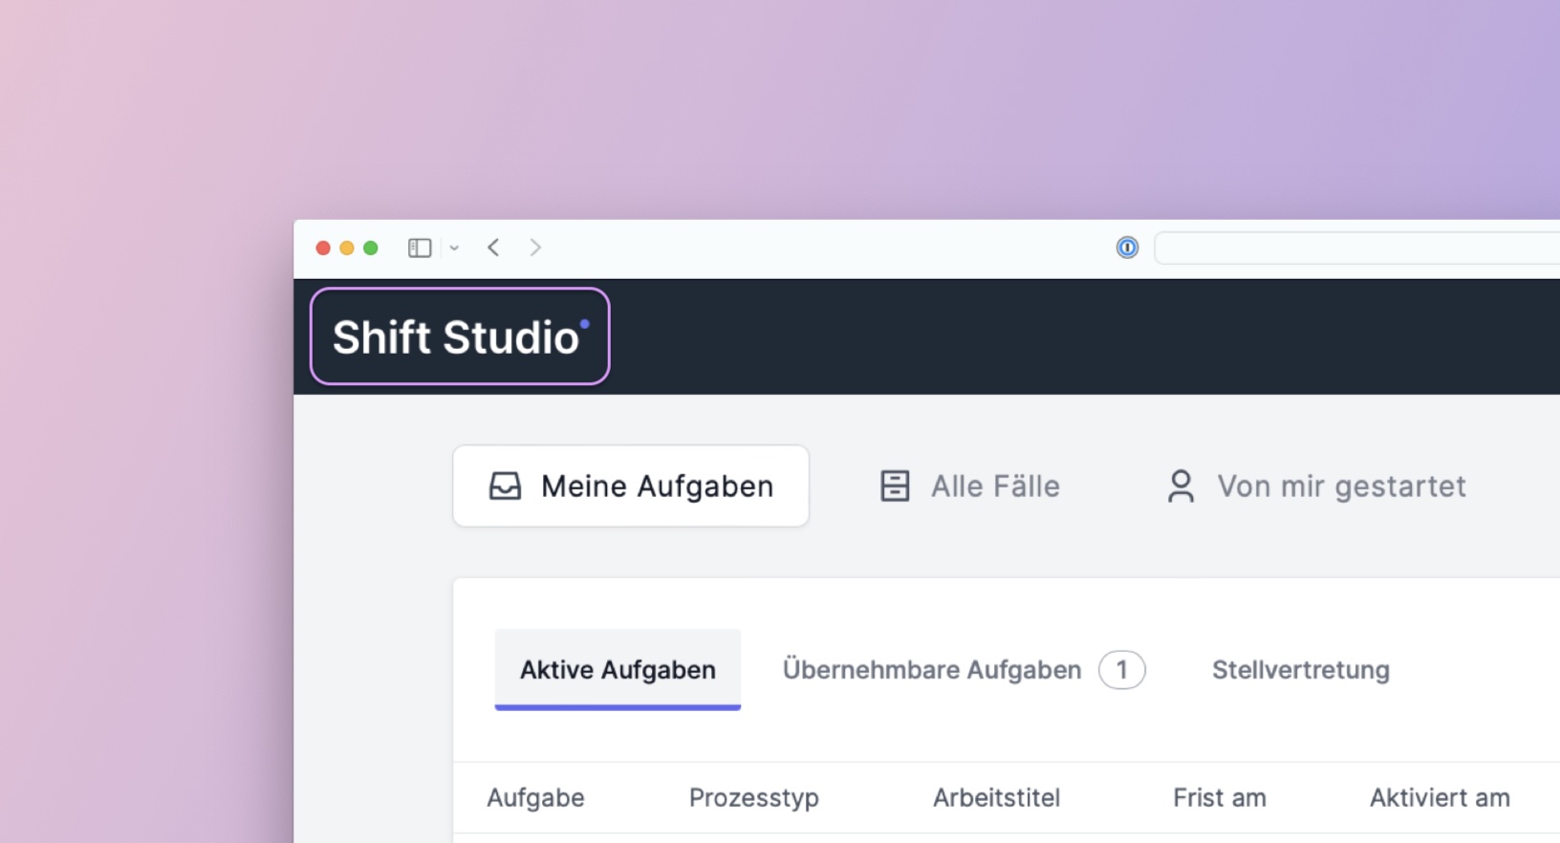Select the Aktive Aufgaben tab
Screen dimensions: 1560x843
tap(617, 670)
